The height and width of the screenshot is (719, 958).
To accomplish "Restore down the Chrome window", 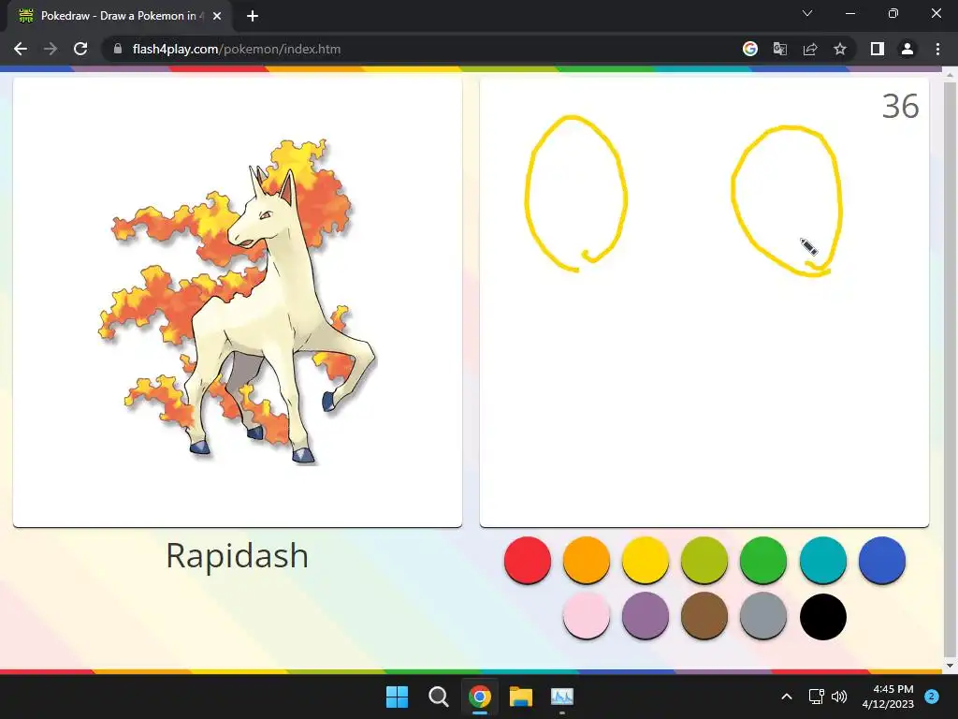I will pos(893,13).
